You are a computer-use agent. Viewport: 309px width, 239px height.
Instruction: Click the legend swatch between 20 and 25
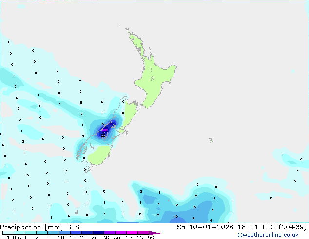(x=87, y=233)
